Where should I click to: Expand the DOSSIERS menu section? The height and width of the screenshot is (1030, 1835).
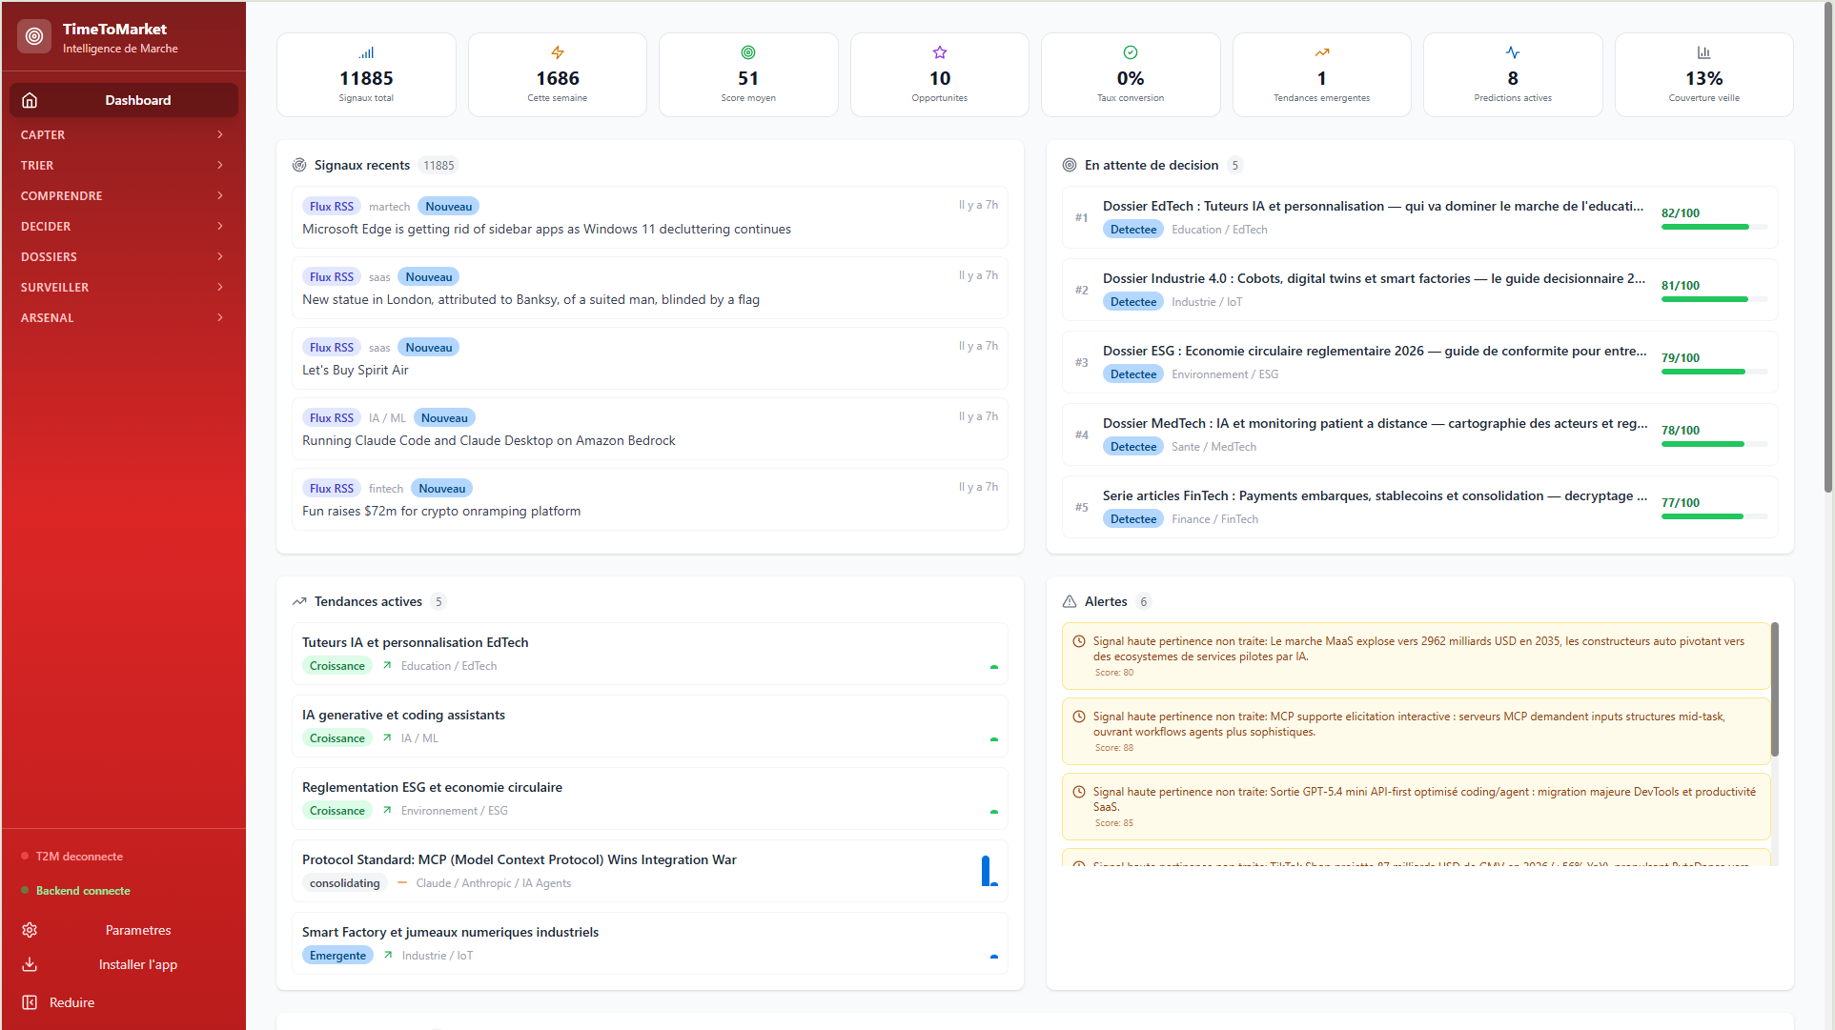(x=124, y=256)
